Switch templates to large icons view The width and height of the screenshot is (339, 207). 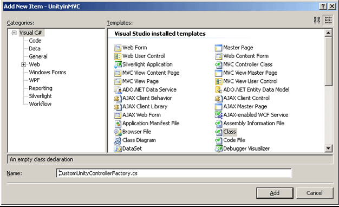(317, 20)
